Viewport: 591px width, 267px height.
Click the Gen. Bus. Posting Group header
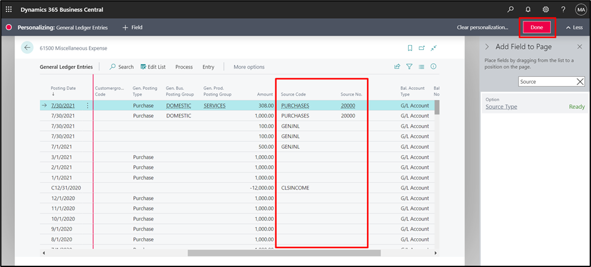tap(180, 91)
